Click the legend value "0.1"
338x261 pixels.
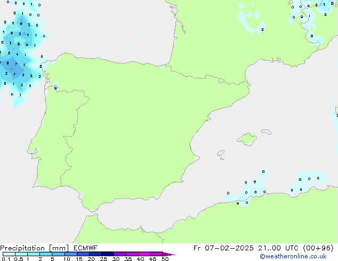click(6, 259)
